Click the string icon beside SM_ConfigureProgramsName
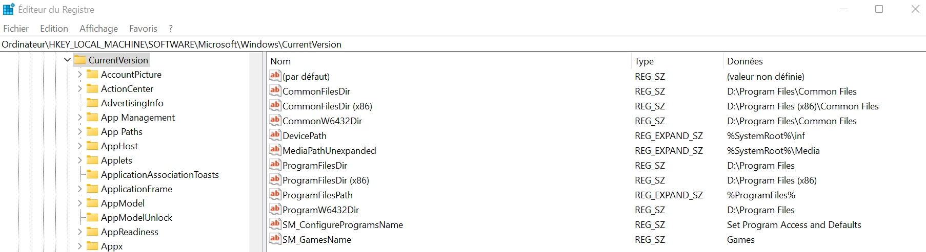 275,224
